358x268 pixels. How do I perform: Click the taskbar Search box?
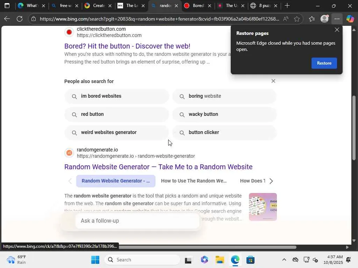click(142, 260)
